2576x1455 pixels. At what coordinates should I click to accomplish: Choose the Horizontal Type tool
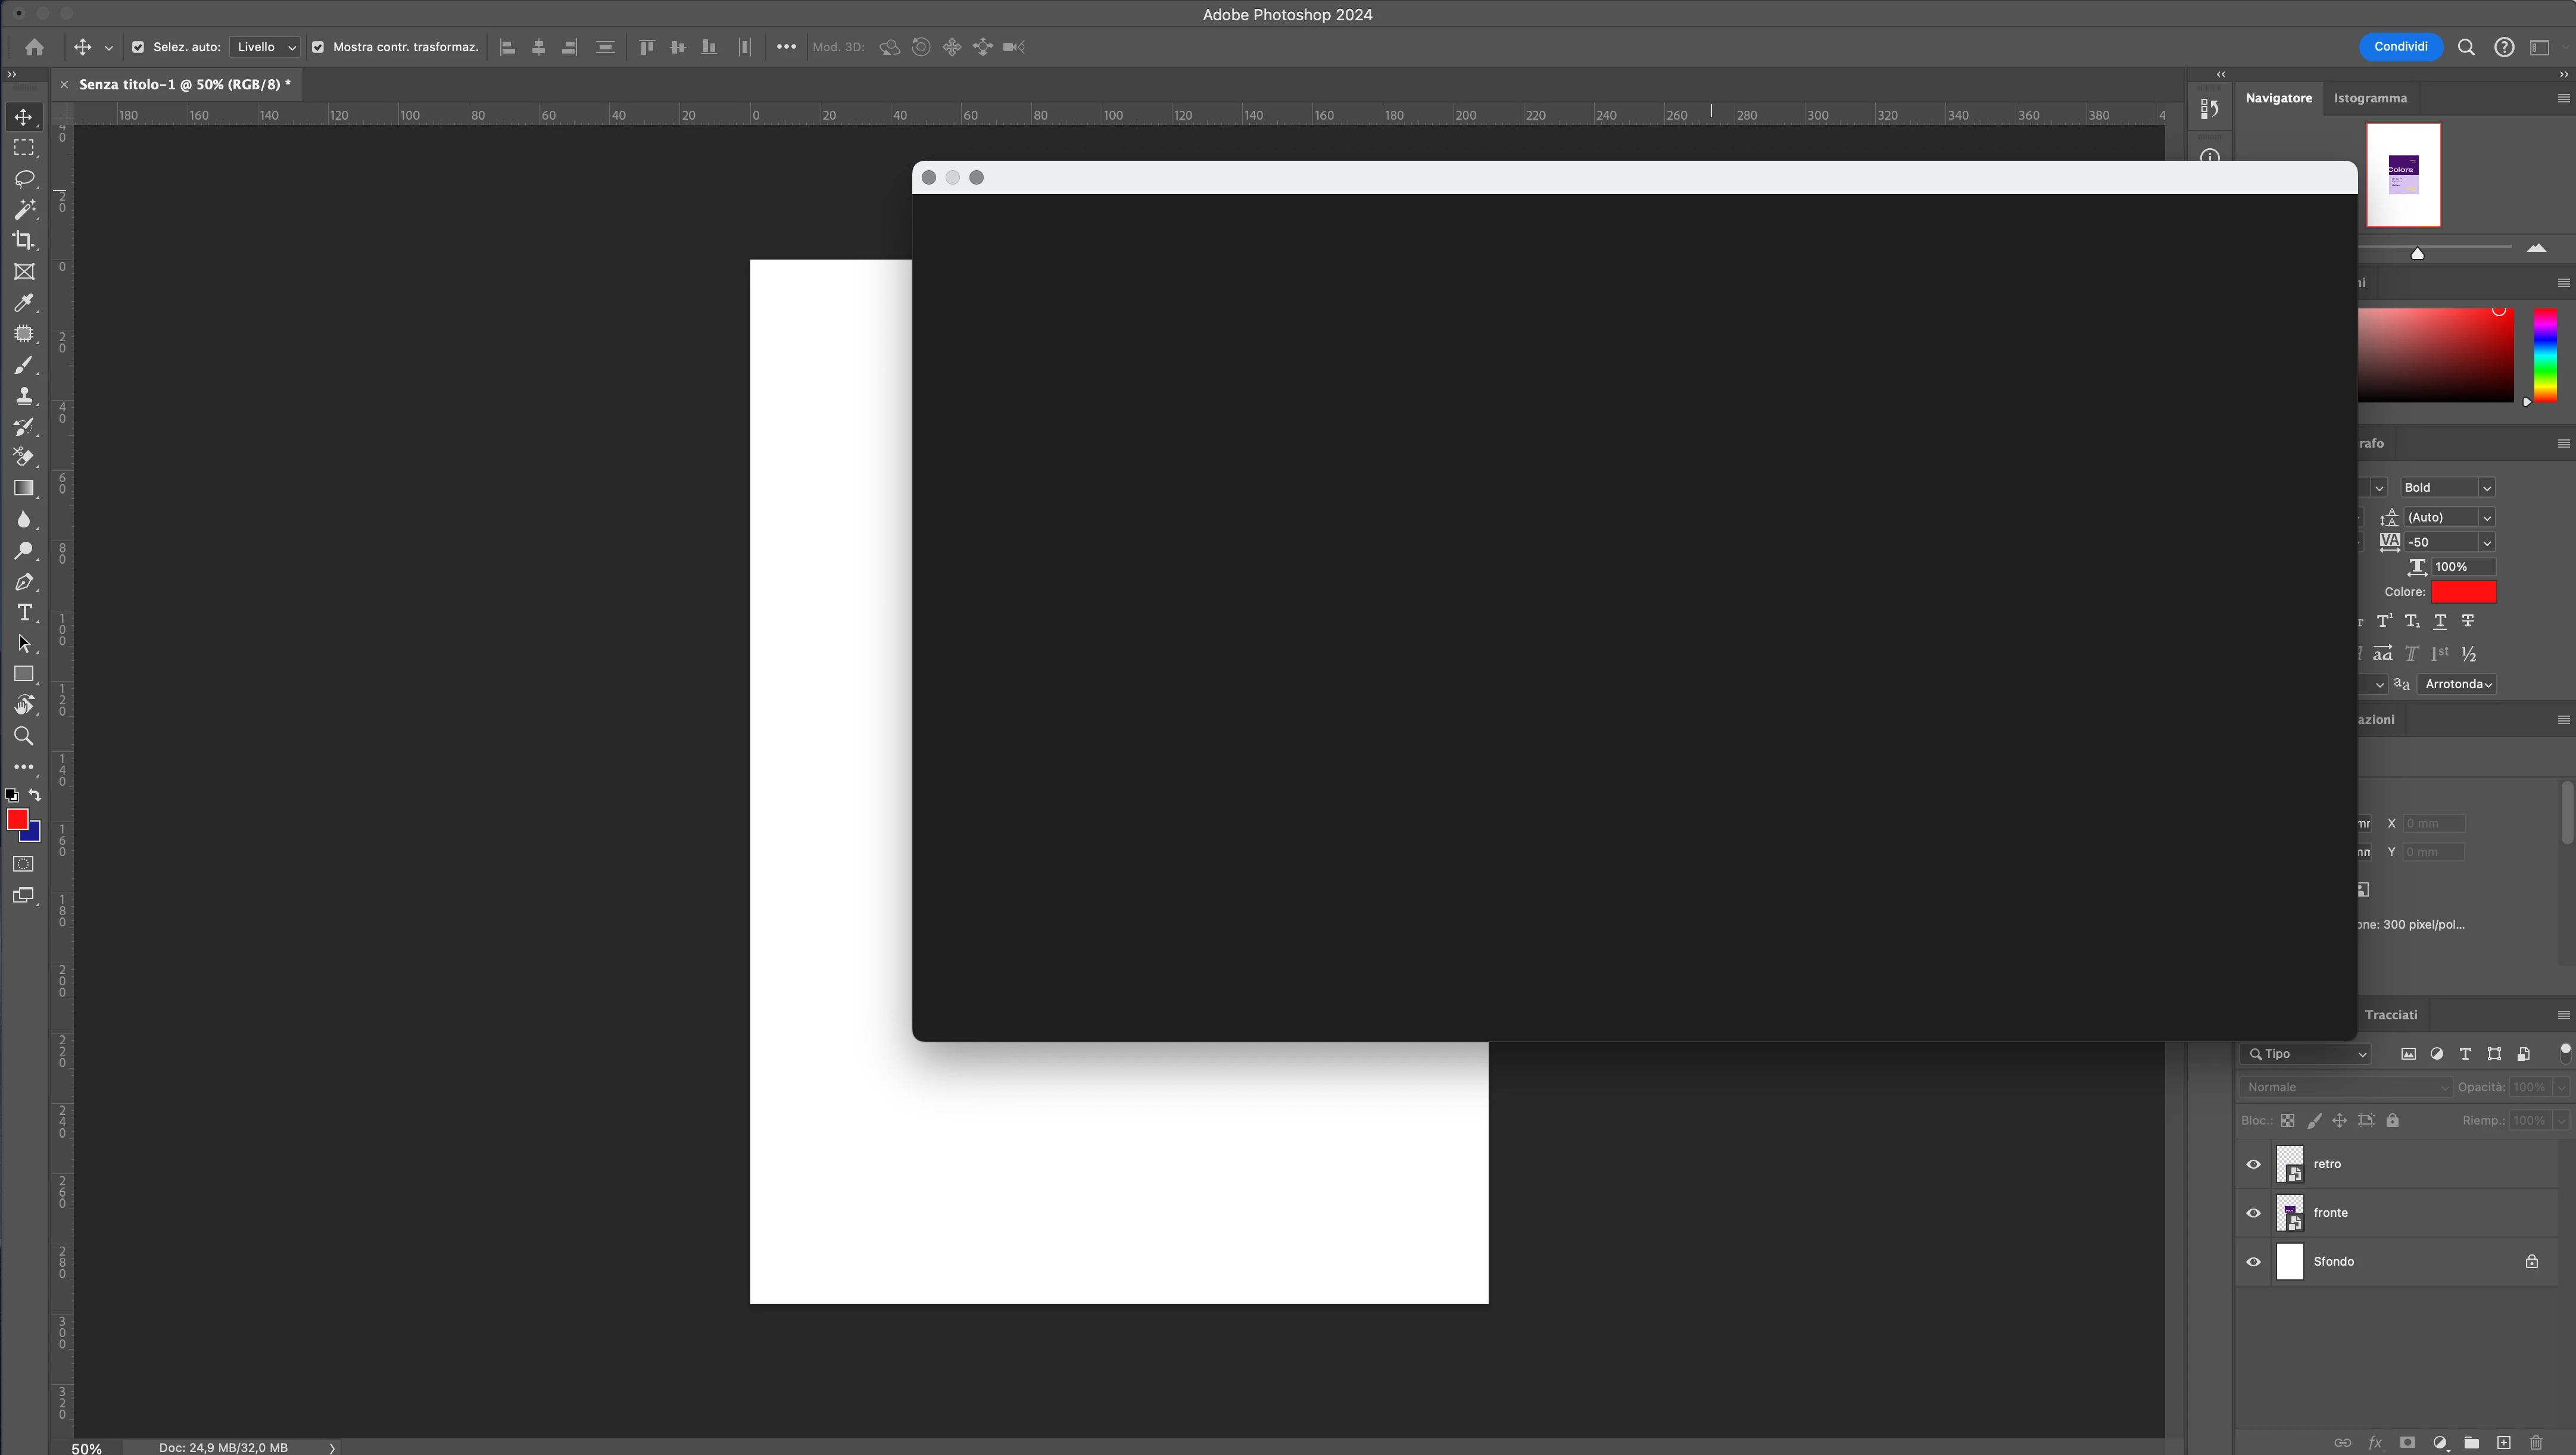[x=24, y=612]
